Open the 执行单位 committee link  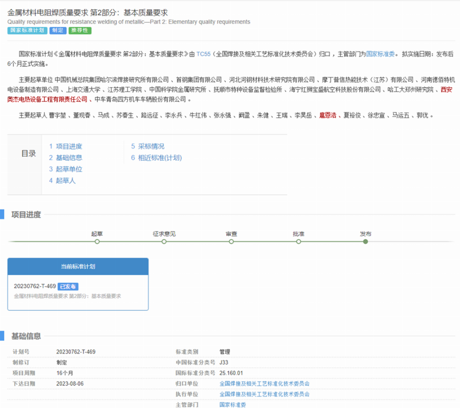pyautogui.click(x=264, y=394)
